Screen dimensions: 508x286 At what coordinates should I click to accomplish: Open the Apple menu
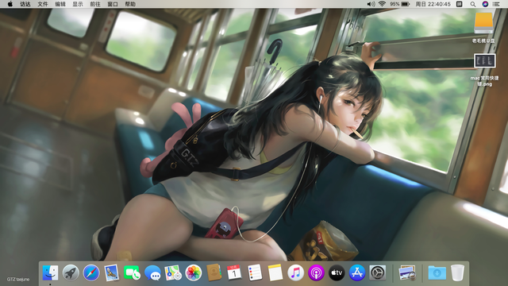pos(10,4)
